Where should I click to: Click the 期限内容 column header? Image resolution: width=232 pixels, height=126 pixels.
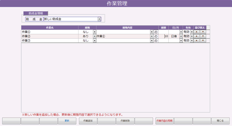tap(127, 28)
